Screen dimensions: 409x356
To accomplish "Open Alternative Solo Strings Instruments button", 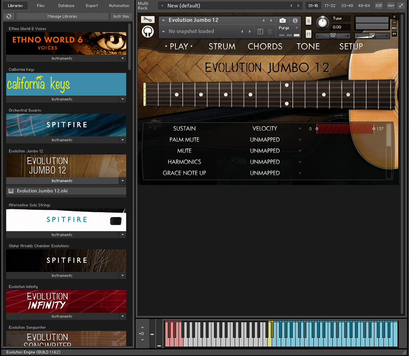I will [x=62, y=235].
